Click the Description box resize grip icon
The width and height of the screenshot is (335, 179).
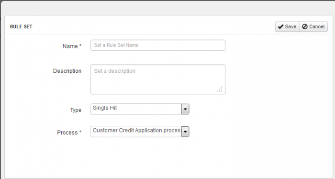[219, 89]
